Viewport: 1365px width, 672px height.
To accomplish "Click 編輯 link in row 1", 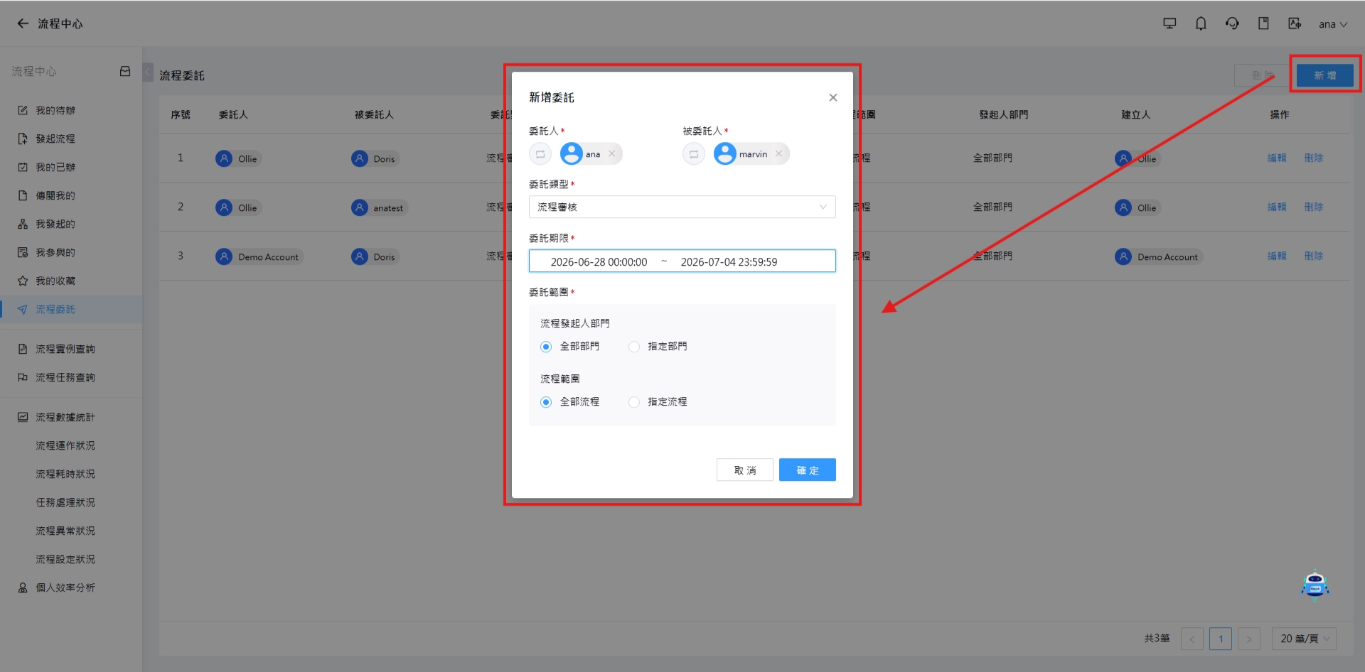I will click(x=1277, y=158).
